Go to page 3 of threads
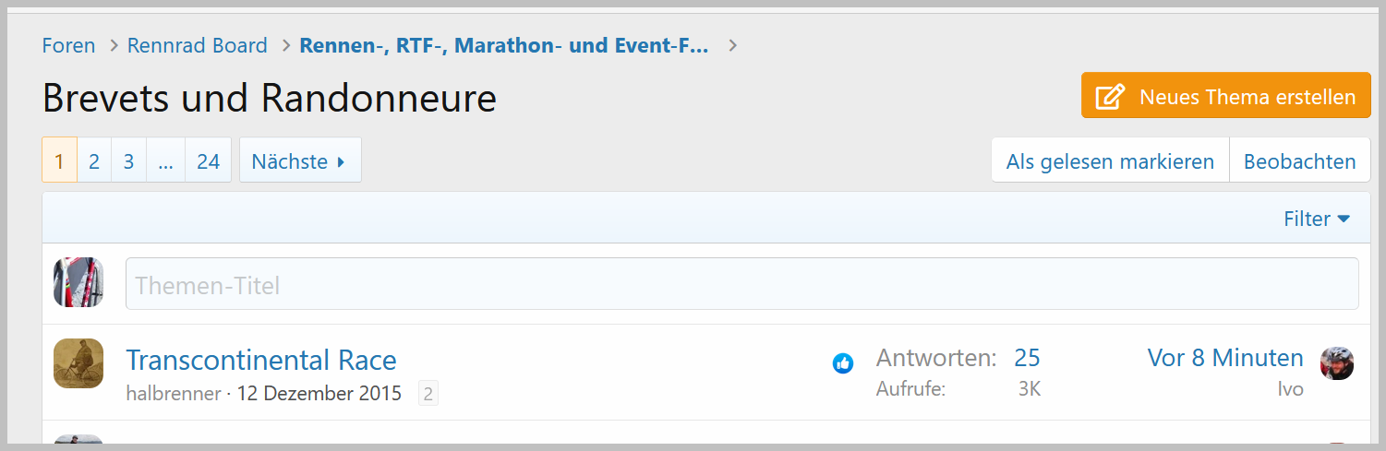The width and height of the screenshot is (1386, 451). point(128,161)
